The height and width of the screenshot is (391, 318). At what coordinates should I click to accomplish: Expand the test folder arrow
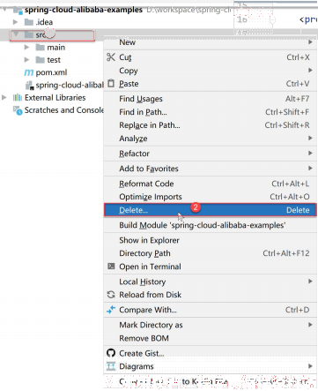(26, 60)
